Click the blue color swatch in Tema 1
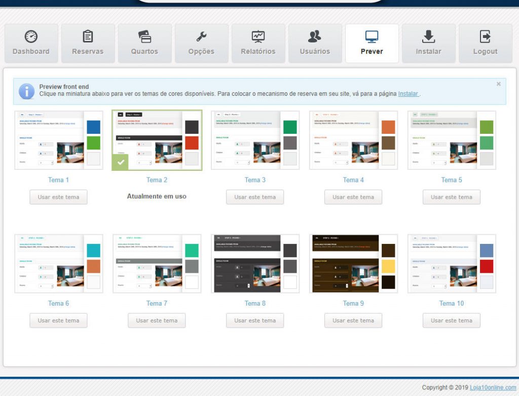The width and height of the screenshot is (519, 396). pos(93,127)
